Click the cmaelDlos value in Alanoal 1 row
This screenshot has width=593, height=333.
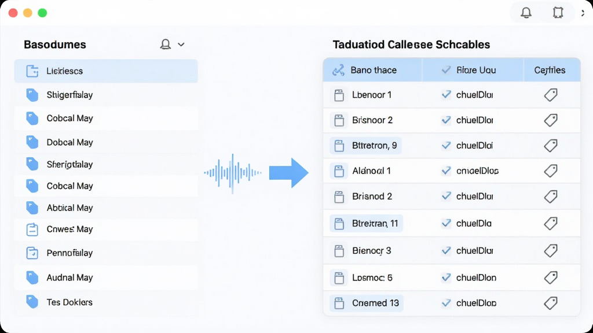(477, 171)
